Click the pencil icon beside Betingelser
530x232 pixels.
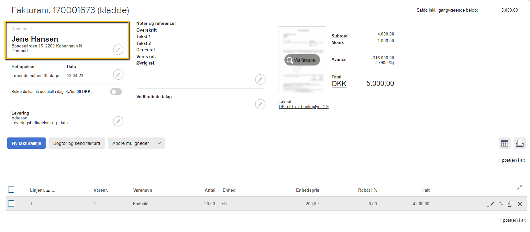click(x=118, y=75)
